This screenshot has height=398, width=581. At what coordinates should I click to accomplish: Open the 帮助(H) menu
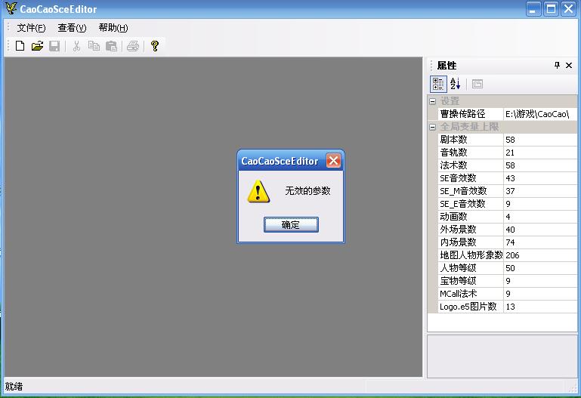pos(113,28)
